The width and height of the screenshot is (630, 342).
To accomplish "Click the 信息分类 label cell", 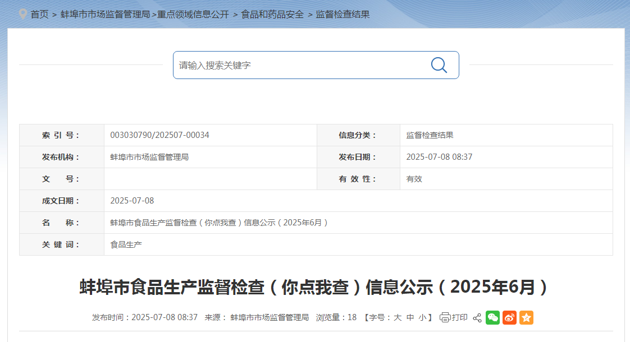I will coord(358,135).
